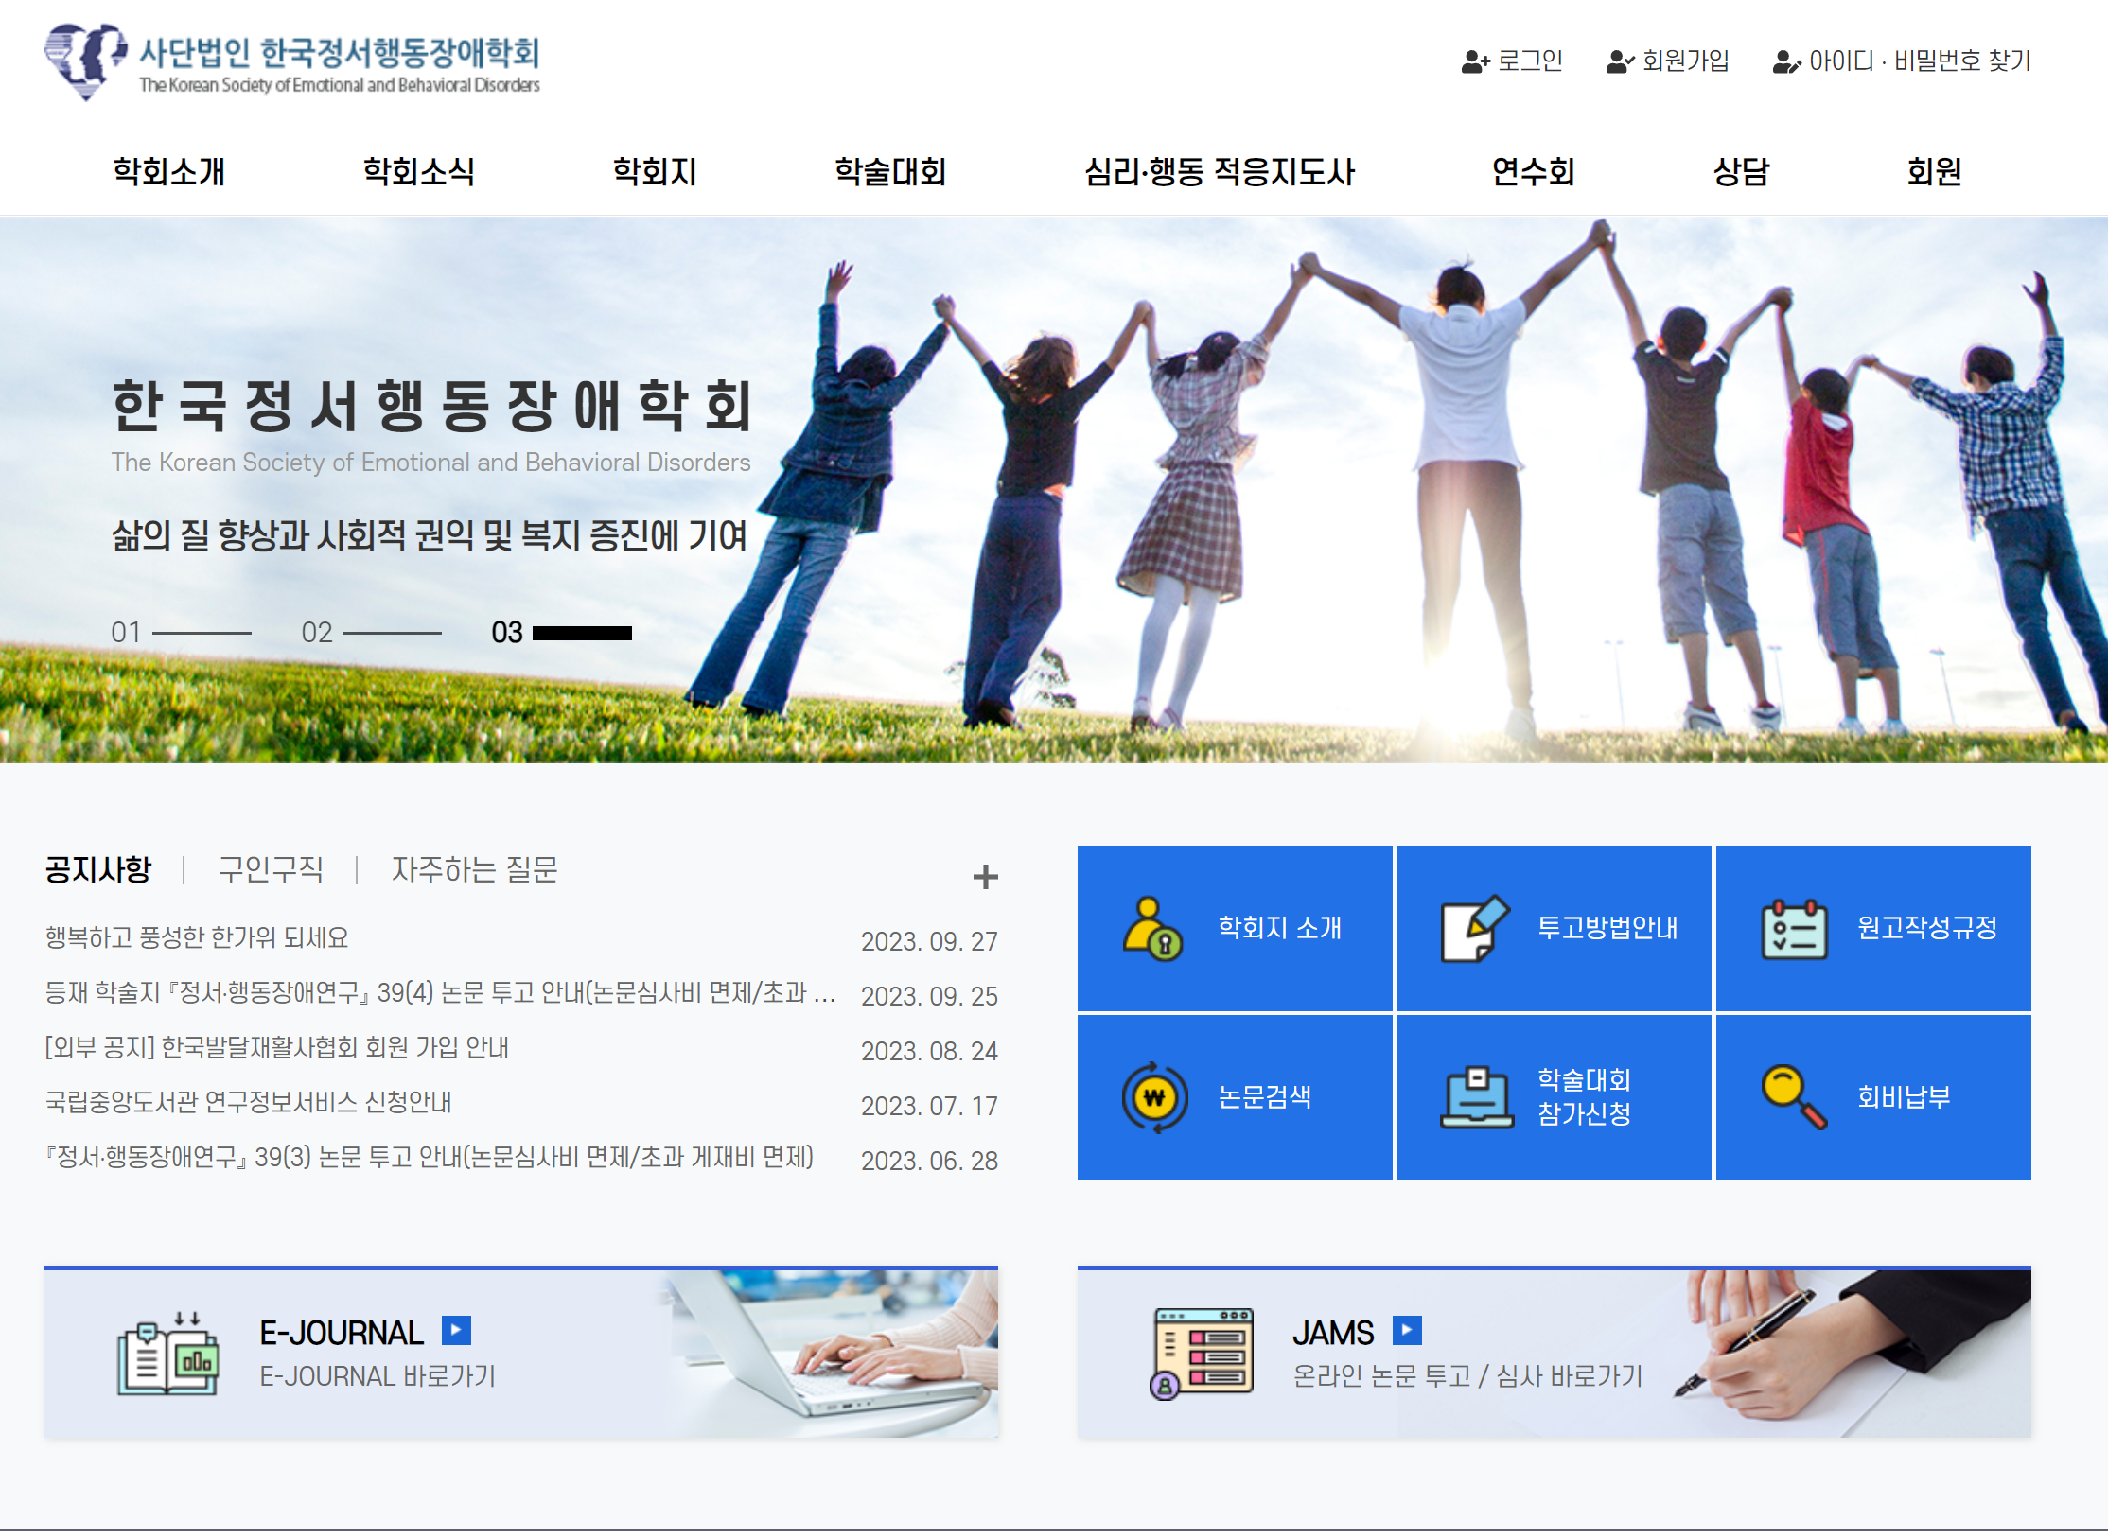Click the blue arrow next to JAMS
This screenshot has width=2108, height=1539.
click(x=1407, y=1331)
